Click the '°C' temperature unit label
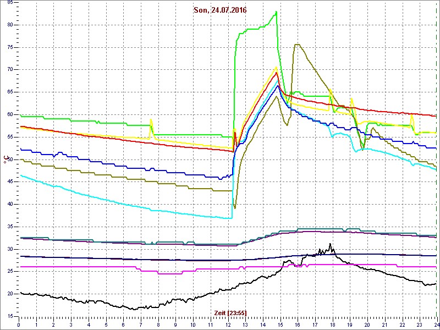The image size is (440, 330). [x=5, y=159]
